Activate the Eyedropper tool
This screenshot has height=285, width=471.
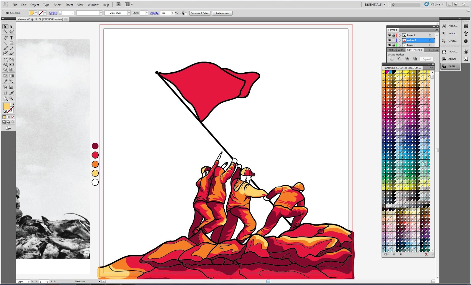tap(5, 81)
